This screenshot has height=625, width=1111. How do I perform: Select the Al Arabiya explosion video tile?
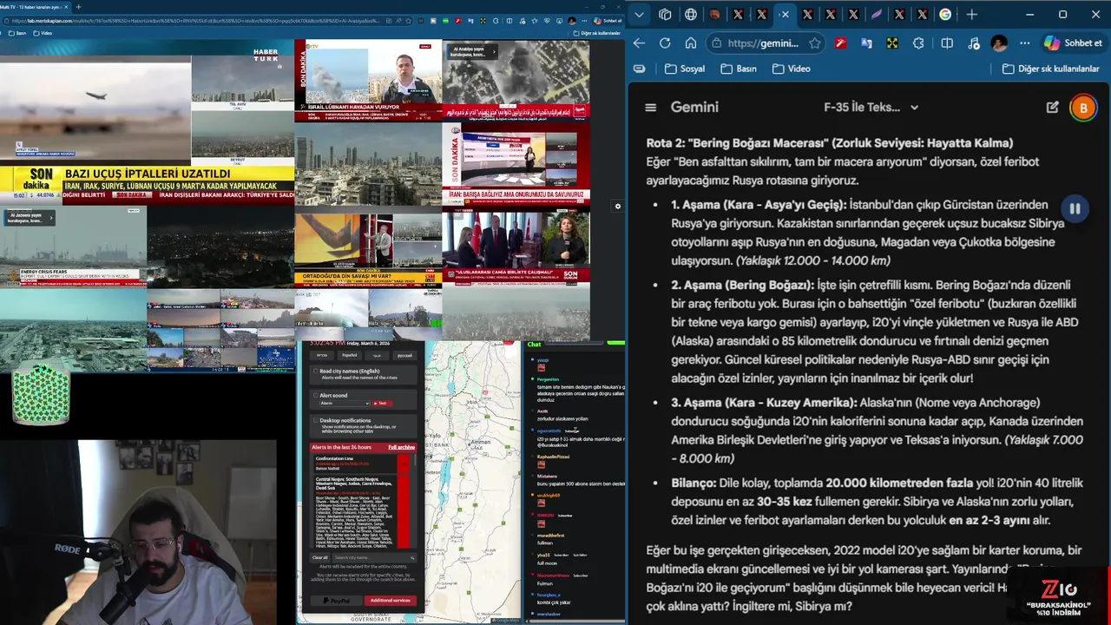pyautogui.click(x=516, y=81)
